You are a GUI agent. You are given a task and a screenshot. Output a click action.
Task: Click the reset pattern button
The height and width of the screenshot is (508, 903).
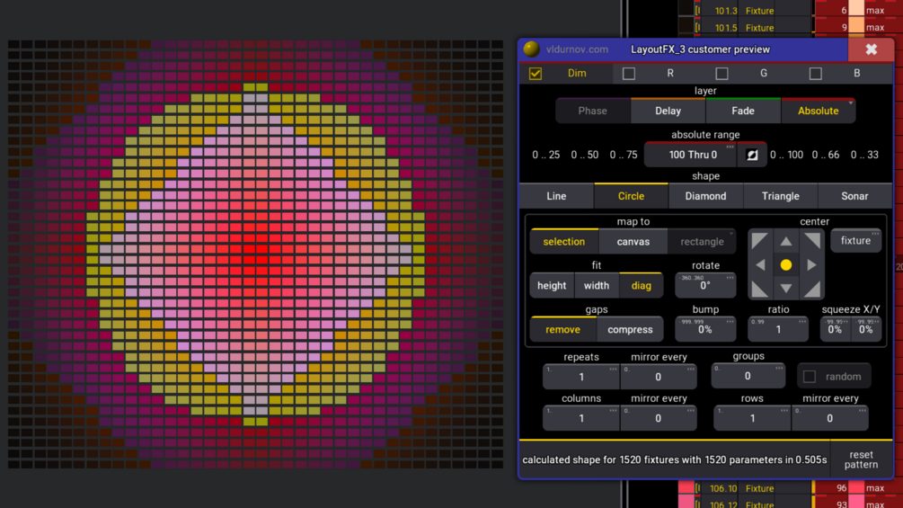click(861, 459)
